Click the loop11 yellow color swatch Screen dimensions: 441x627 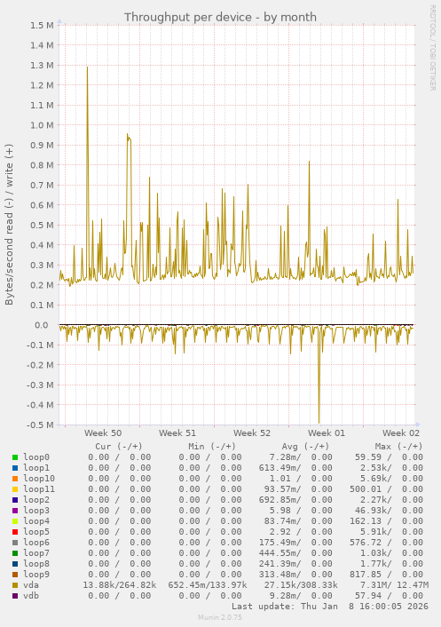pyautogui.click(x=15, y=489)
